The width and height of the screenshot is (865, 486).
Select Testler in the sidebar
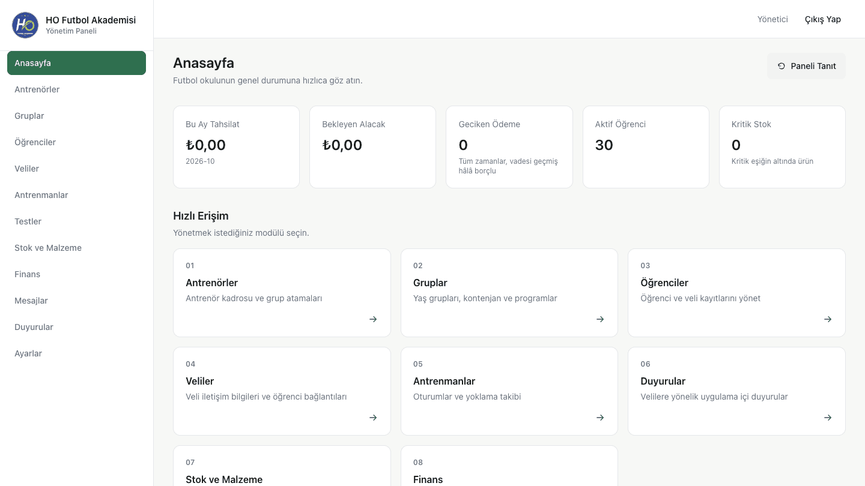click(x=76, y=221)
